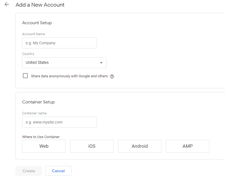Open the help icon beside share data option
Screen dimensions: 225x181
pyautogui.click(x=112, y=76)
